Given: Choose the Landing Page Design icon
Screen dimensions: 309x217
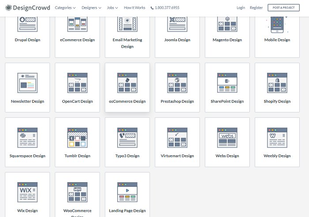Looking at the screenshot, I should click(127, 192).
